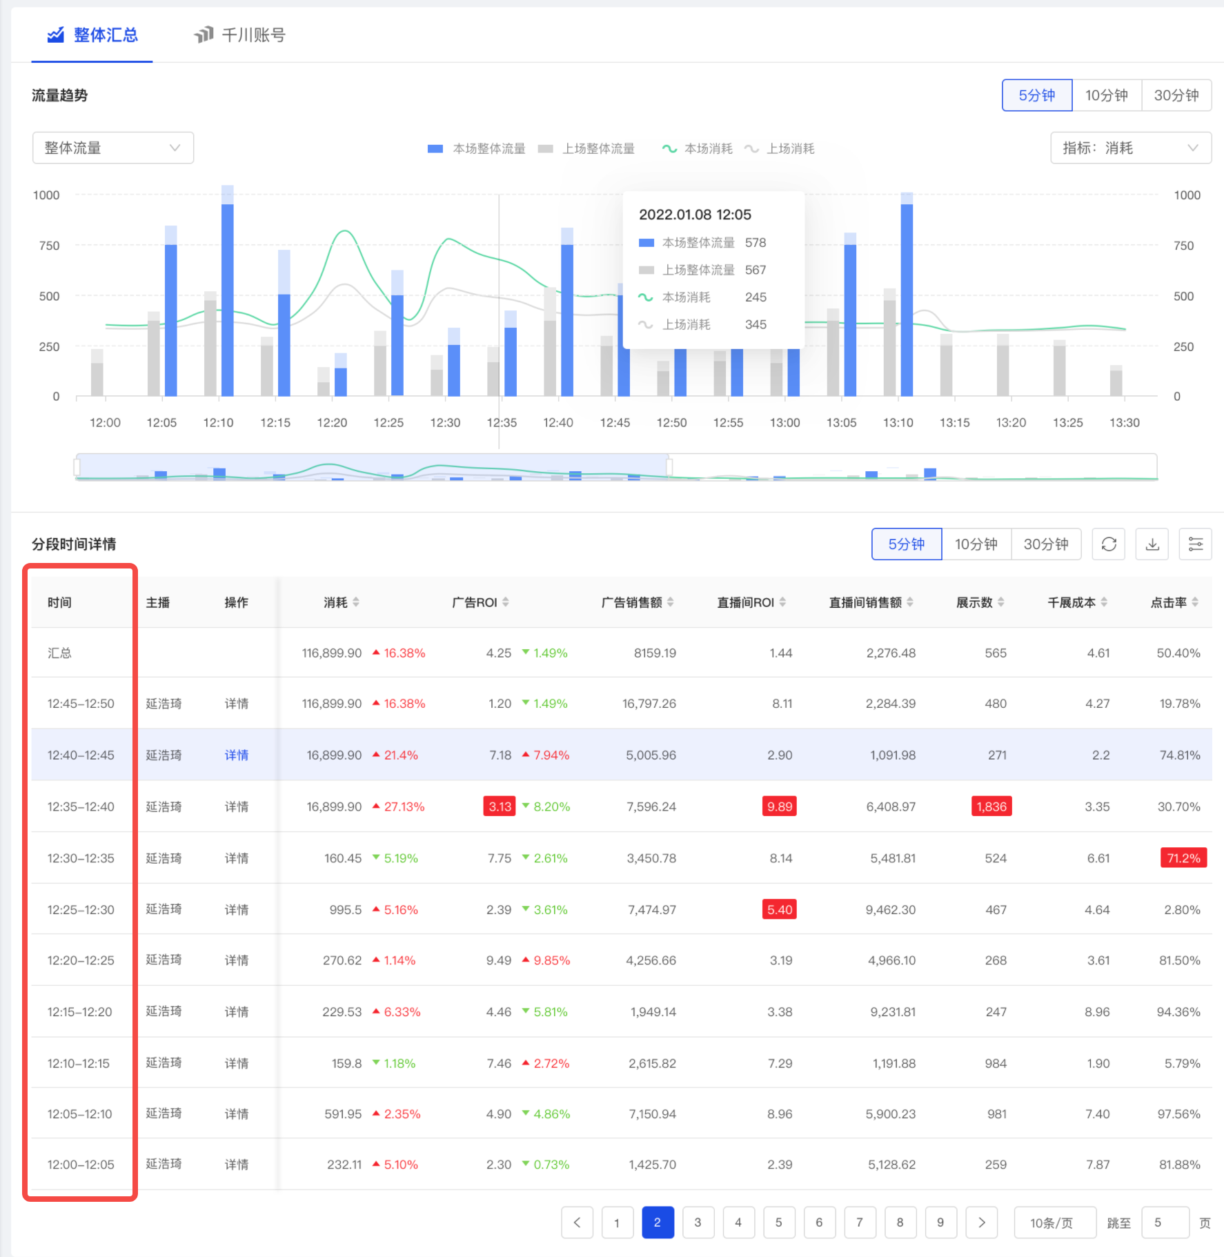1224x1257 pixels.
Task: Click the previous page arrow in pagination
Action: [x=578, y=1222]
